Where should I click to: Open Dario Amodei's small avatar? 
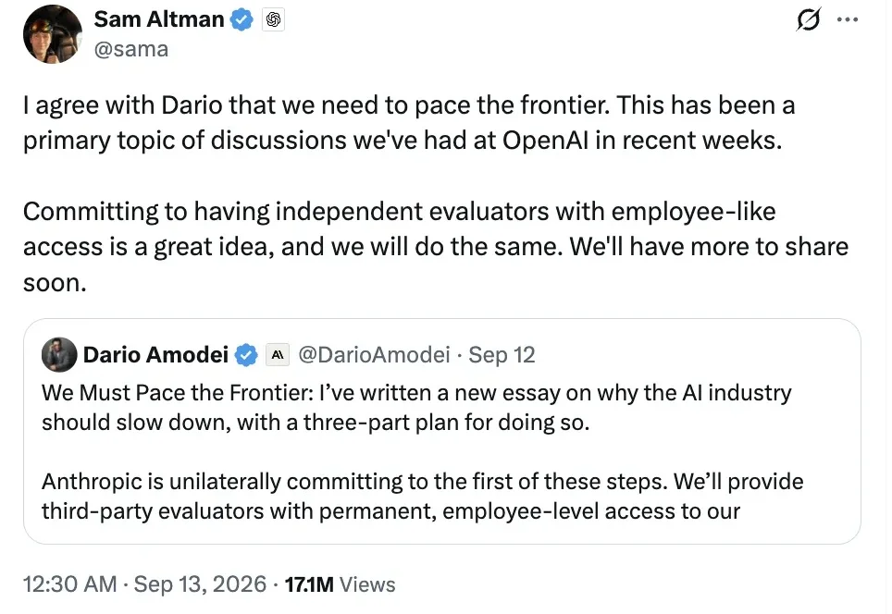[59, 355]
